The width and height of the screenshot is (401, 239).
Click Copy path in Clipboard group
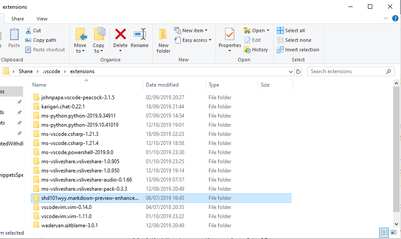[x=40, y=40]
